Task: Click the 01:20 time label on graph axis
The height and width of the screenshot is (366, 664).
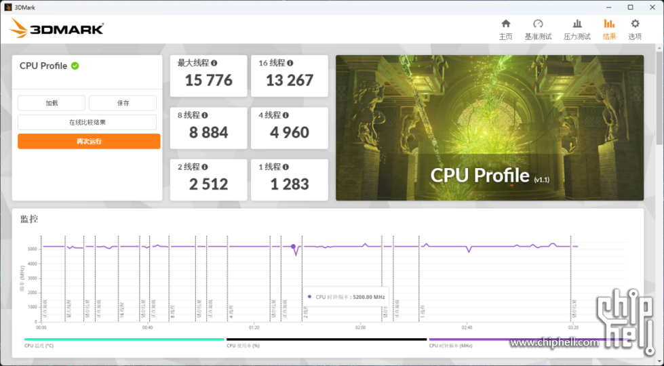Action: point(254,328)
